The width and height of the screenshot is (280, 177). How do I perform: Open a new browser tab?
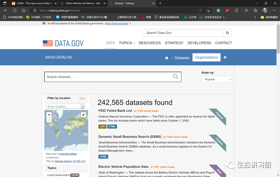(x=160, y=3)
